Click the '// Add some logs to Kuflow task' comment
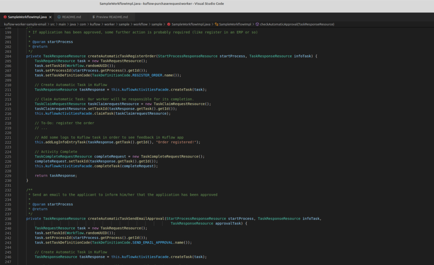Viewport: 434px width, 265px height. (109, 137)
